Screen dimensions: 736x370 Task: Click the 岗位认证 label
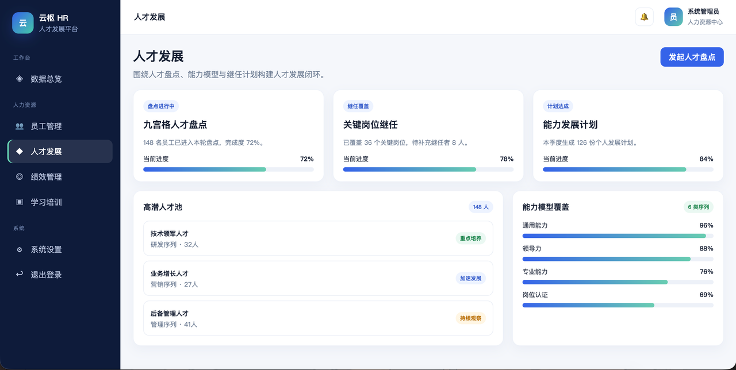(535, 295)
